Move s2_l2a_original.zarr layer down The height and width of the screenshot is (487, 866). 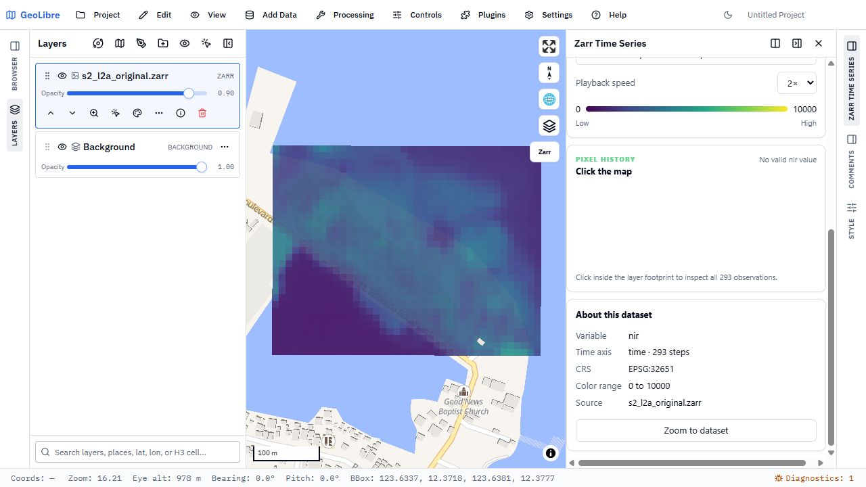coord(72,113)
